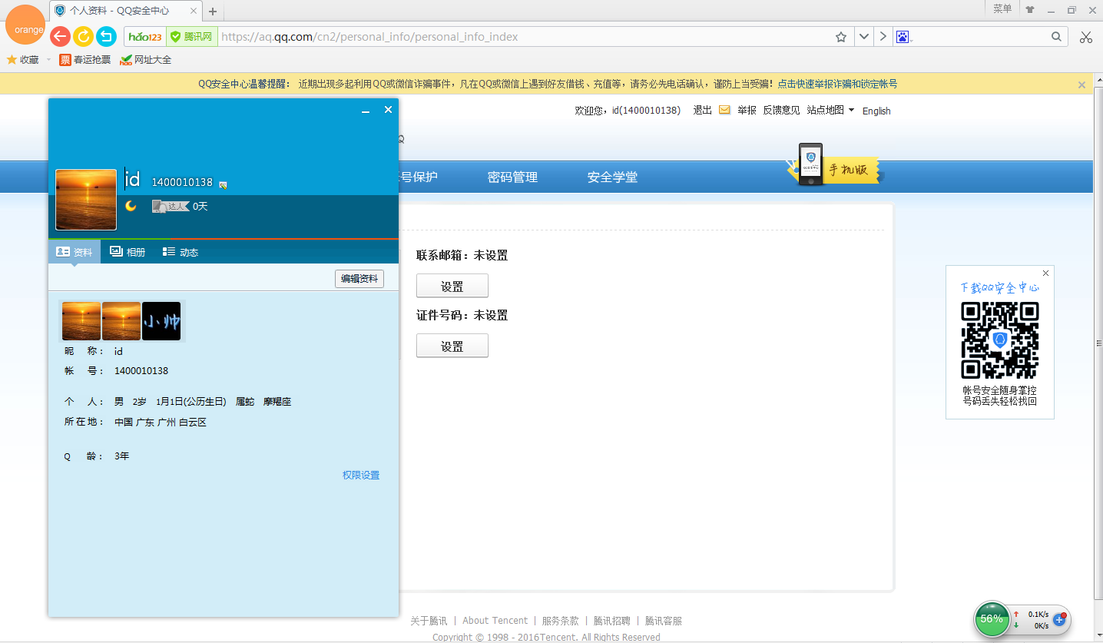Open the 春运抢票 bookmark
The width and height of the screenshot is (1103, 643).
pos(85,60)
